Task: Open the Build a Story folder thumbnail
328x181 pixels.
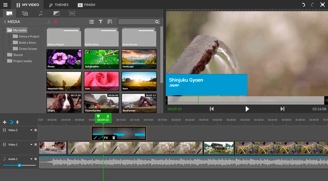Action: [101, 37]
